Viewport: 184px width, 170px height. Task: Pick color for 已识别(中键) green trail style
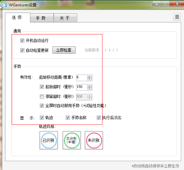pyautogui.click(x=72, y=140)
